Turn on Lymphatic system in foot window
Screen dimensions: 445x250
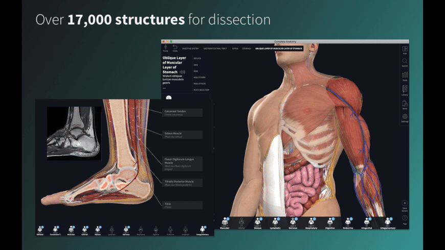click(112, 230)
